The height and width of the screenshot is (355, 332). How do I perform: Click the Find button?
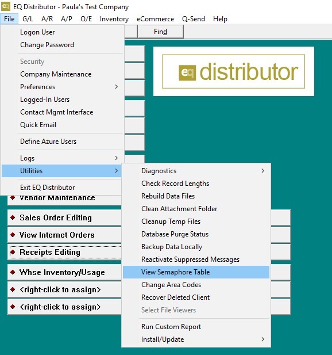(160, 32)
